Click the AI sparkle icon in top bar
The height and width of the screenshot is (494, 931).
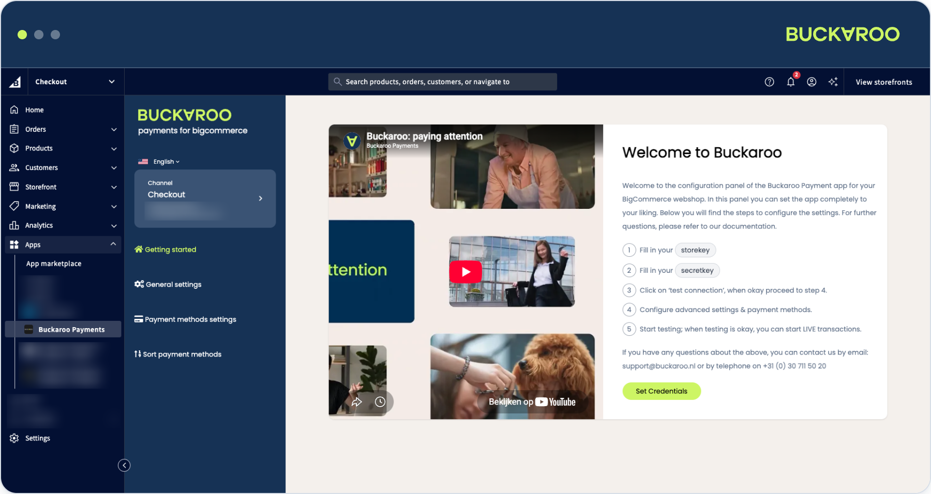pos(833,82)
